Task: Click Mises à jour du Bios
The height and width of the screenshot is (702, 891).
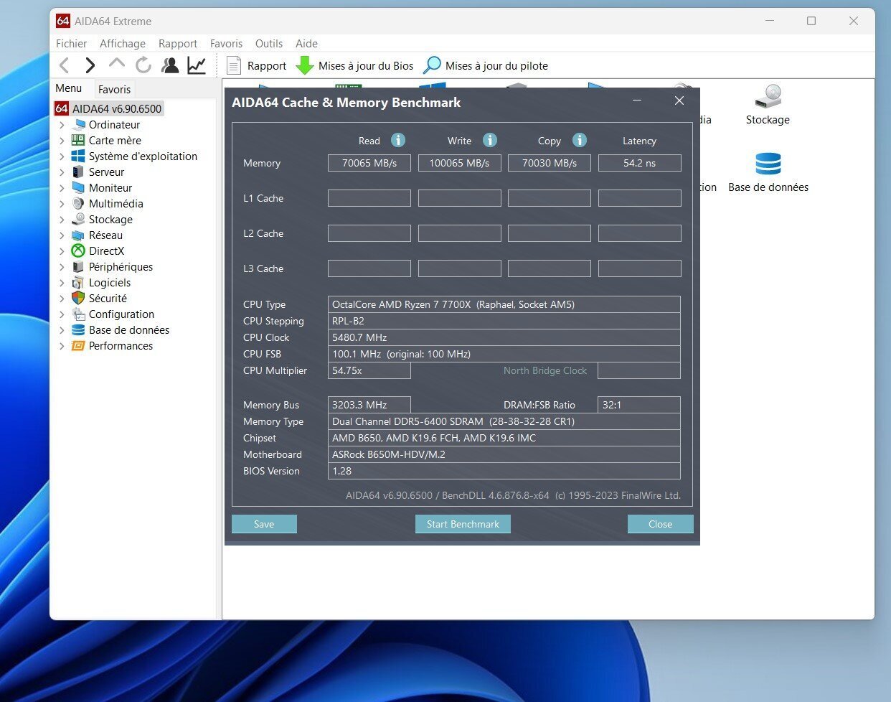Action: click(356, 66)
